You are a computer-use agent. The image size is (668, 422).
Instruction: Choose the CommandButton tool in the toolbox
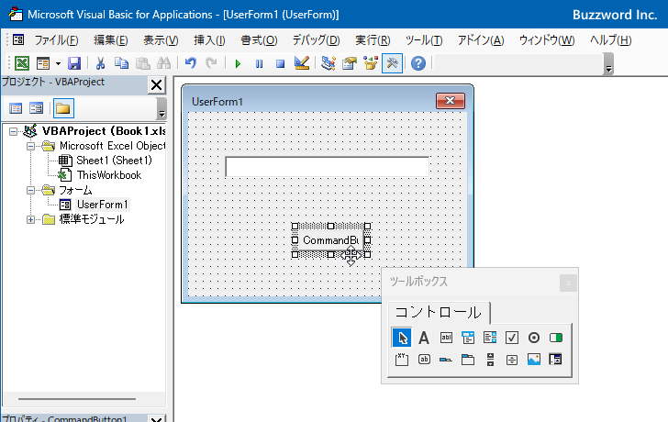pyautogui.click(x=424, y=360)
